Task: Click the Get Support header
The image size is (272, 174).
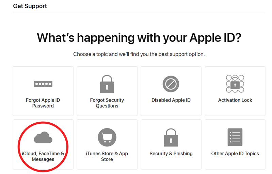Action: click(x=30, y=6)
